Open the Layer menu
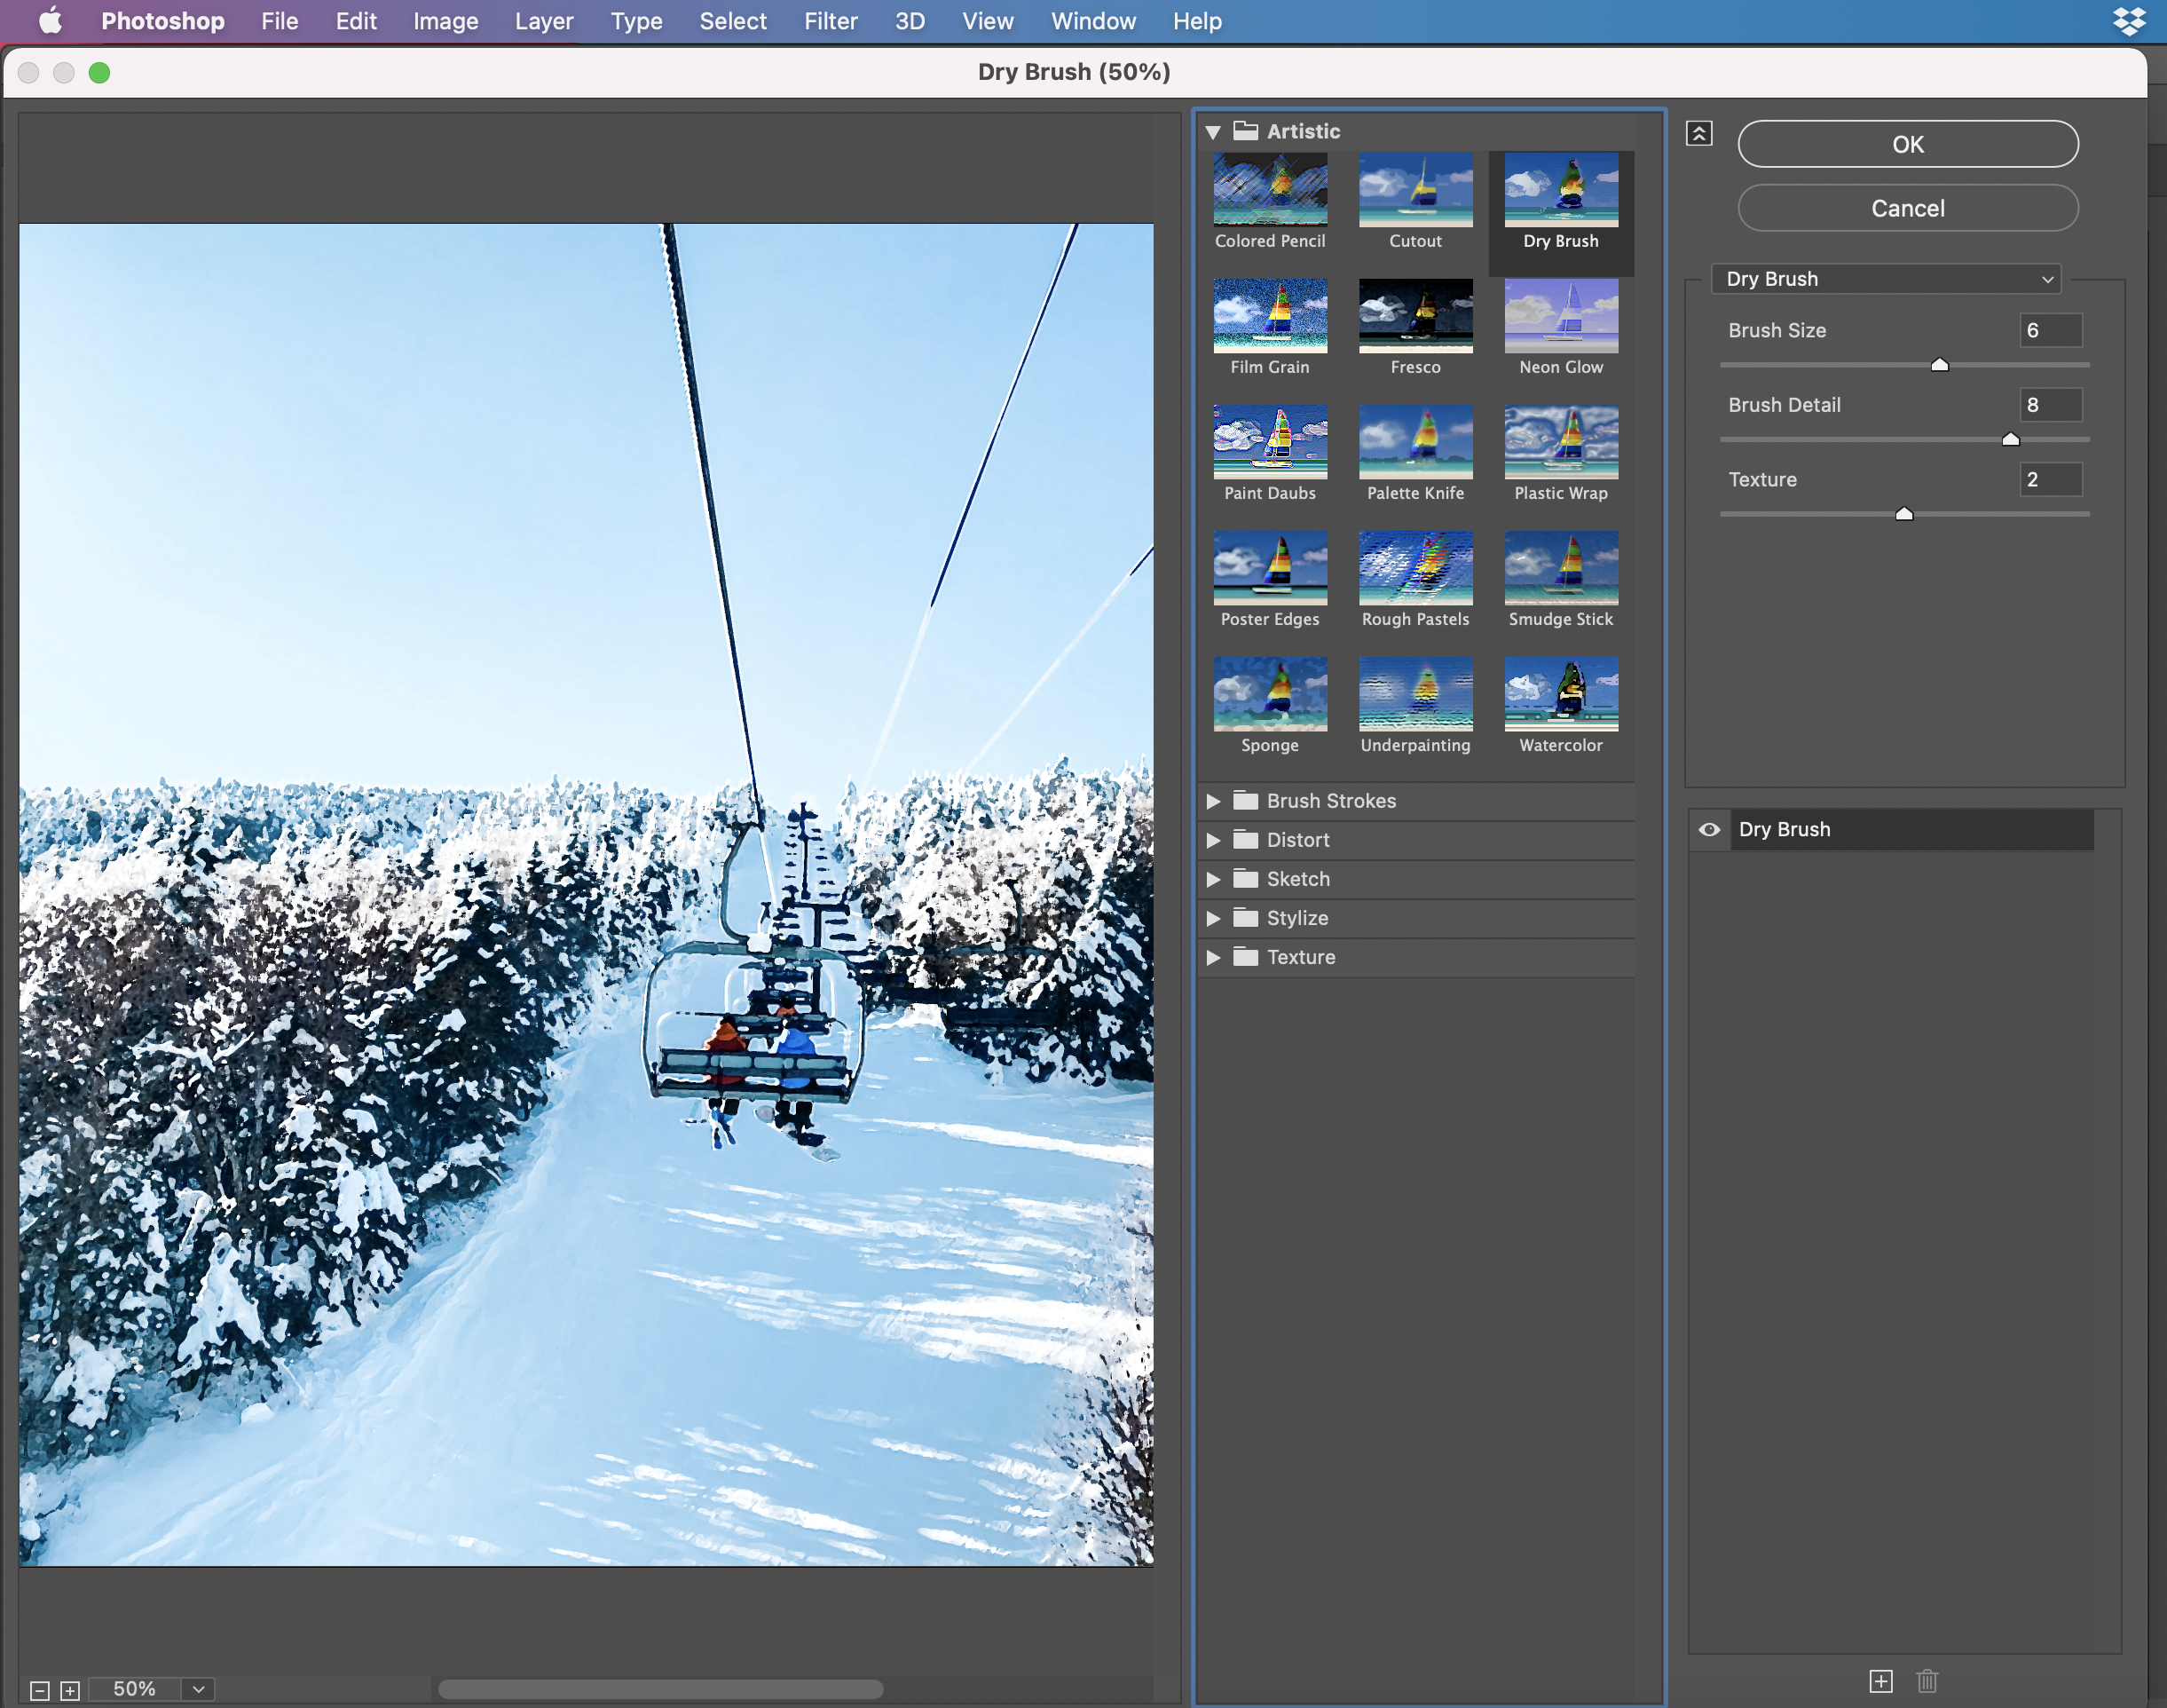This screenshot has width=2167, height=1708. [544, 21]
